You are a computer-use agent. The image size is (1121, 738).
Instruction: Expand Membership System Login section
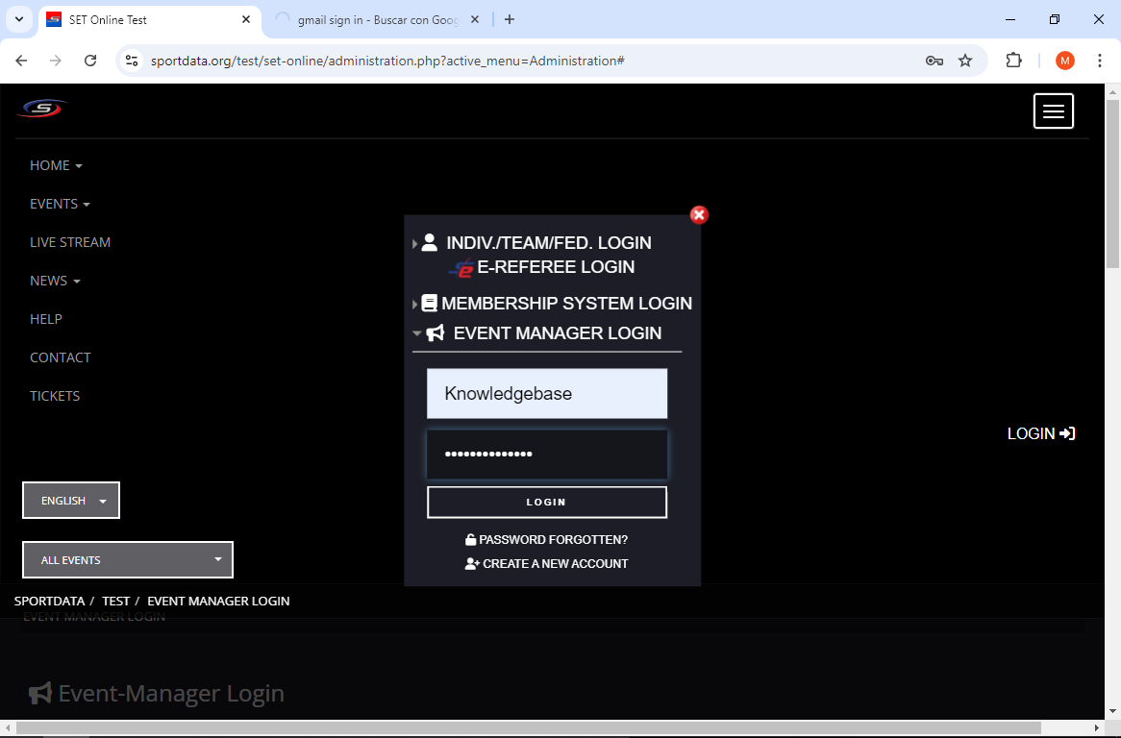click(565, 304)
